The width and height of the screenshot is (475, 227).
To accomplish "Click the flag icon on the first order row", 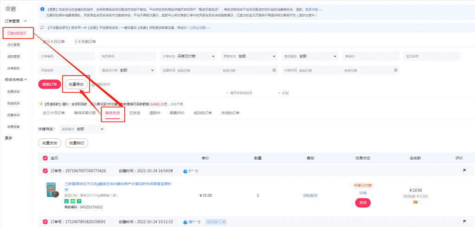I will [464, 171].
